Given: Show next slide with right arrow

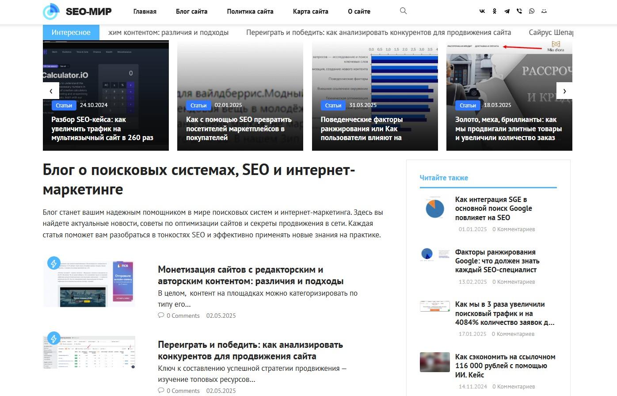Looking at the screenshot, I should 564,91.
